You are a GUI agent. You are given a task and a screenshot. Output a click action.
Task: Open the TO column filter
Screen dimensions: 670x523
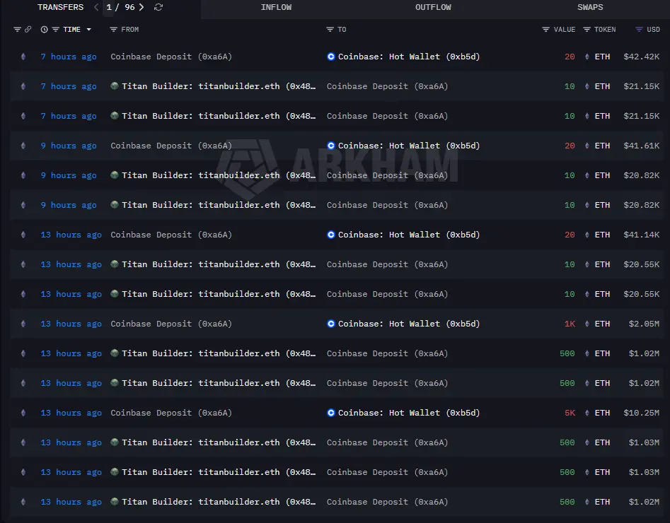[330, 30]
